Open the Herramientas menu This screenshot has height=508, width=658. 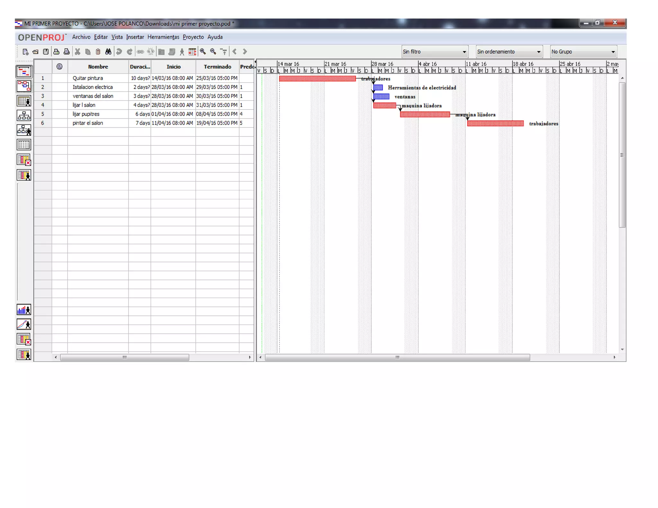click(163, 37)
